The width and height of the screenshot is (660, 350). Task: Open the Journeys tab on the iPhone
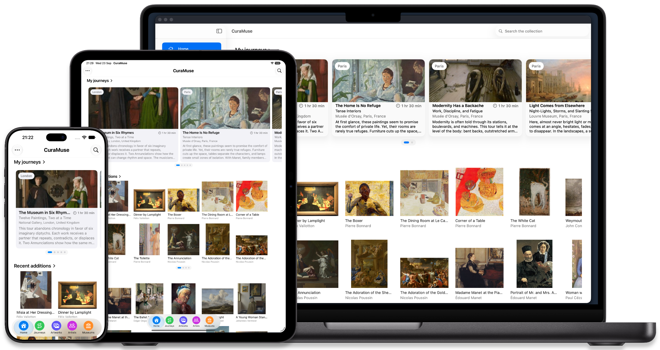point(40,327)
